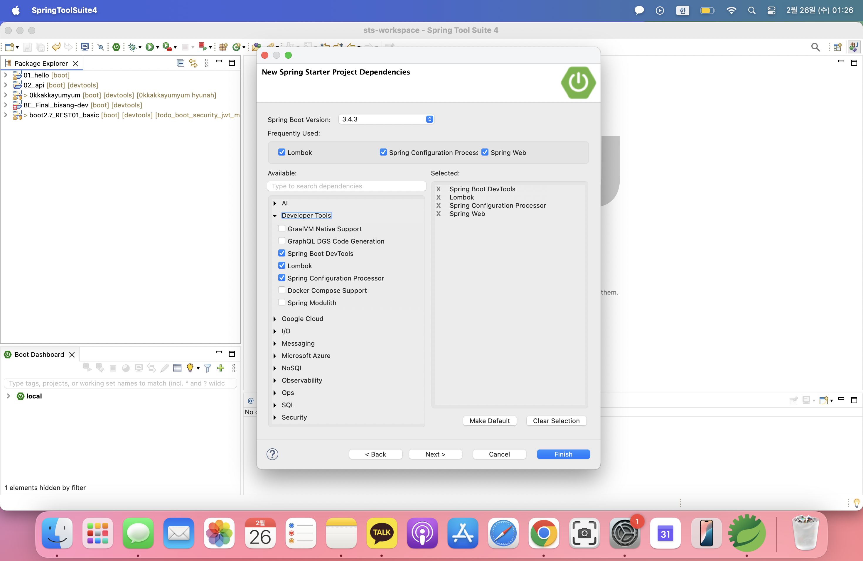Check GraphQL DGS Code Generation

point(282,241)
